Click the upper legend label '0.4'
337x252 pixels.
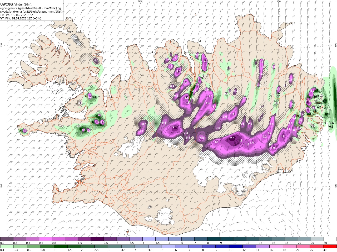click(28, 243)
